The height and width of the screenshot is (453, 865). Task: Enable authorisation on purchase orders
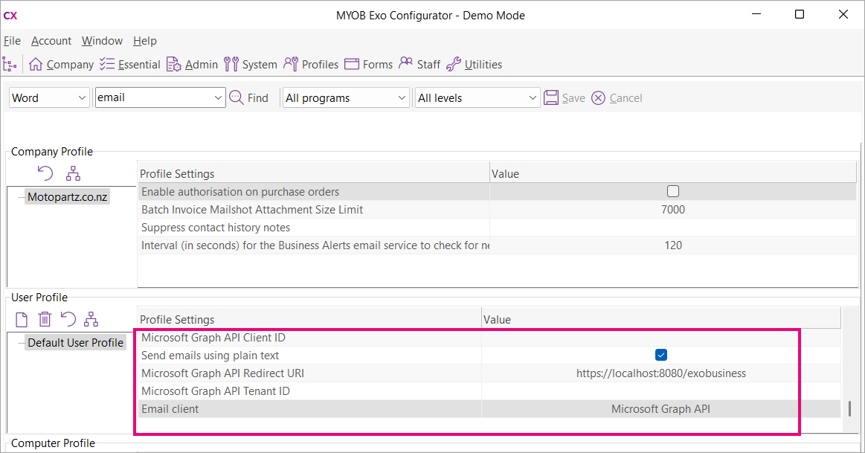673,190
